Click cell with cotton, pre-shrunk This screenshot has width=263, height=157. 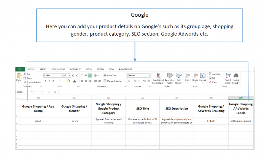[241, 121]
